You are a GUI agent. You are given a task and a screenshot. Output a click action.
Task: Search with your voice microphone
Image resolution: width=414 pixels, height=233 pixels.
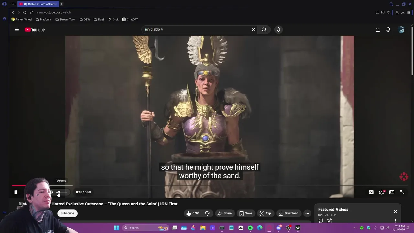pos(278,29)
